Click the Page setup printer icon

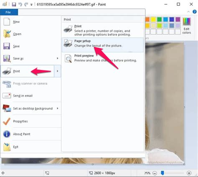(x=68, y=43)
